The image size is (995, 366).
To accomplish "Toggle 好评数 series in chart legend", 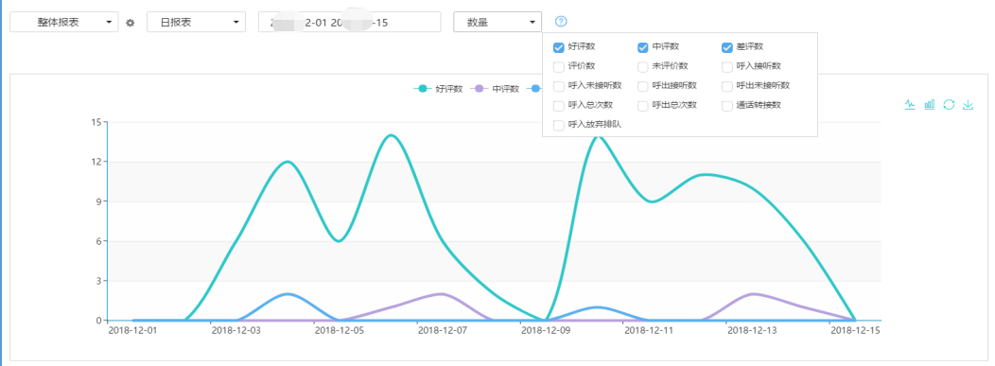I will point(438,89).
